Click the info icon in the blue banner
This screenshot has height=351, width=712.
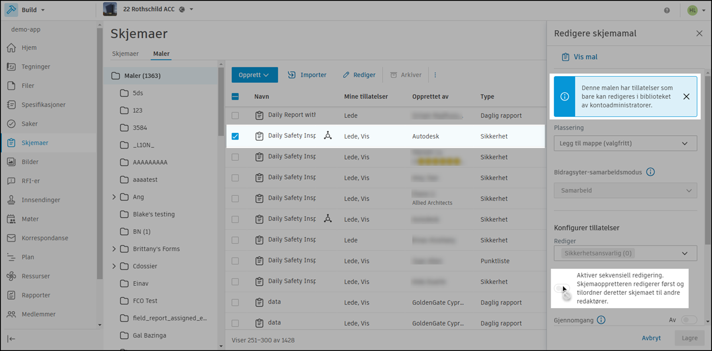coord(565,96)
